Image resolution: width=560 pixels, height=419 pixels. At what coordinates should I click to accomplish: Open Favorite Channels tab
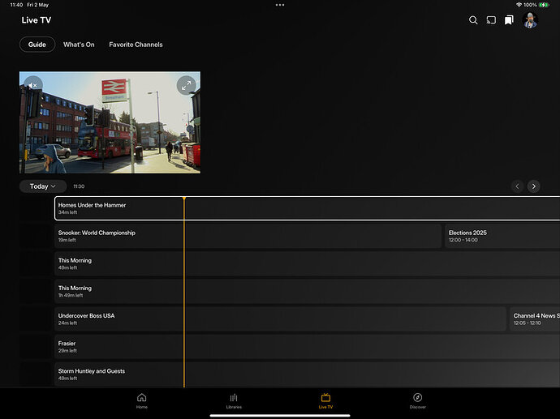click(x=136, y=45)
